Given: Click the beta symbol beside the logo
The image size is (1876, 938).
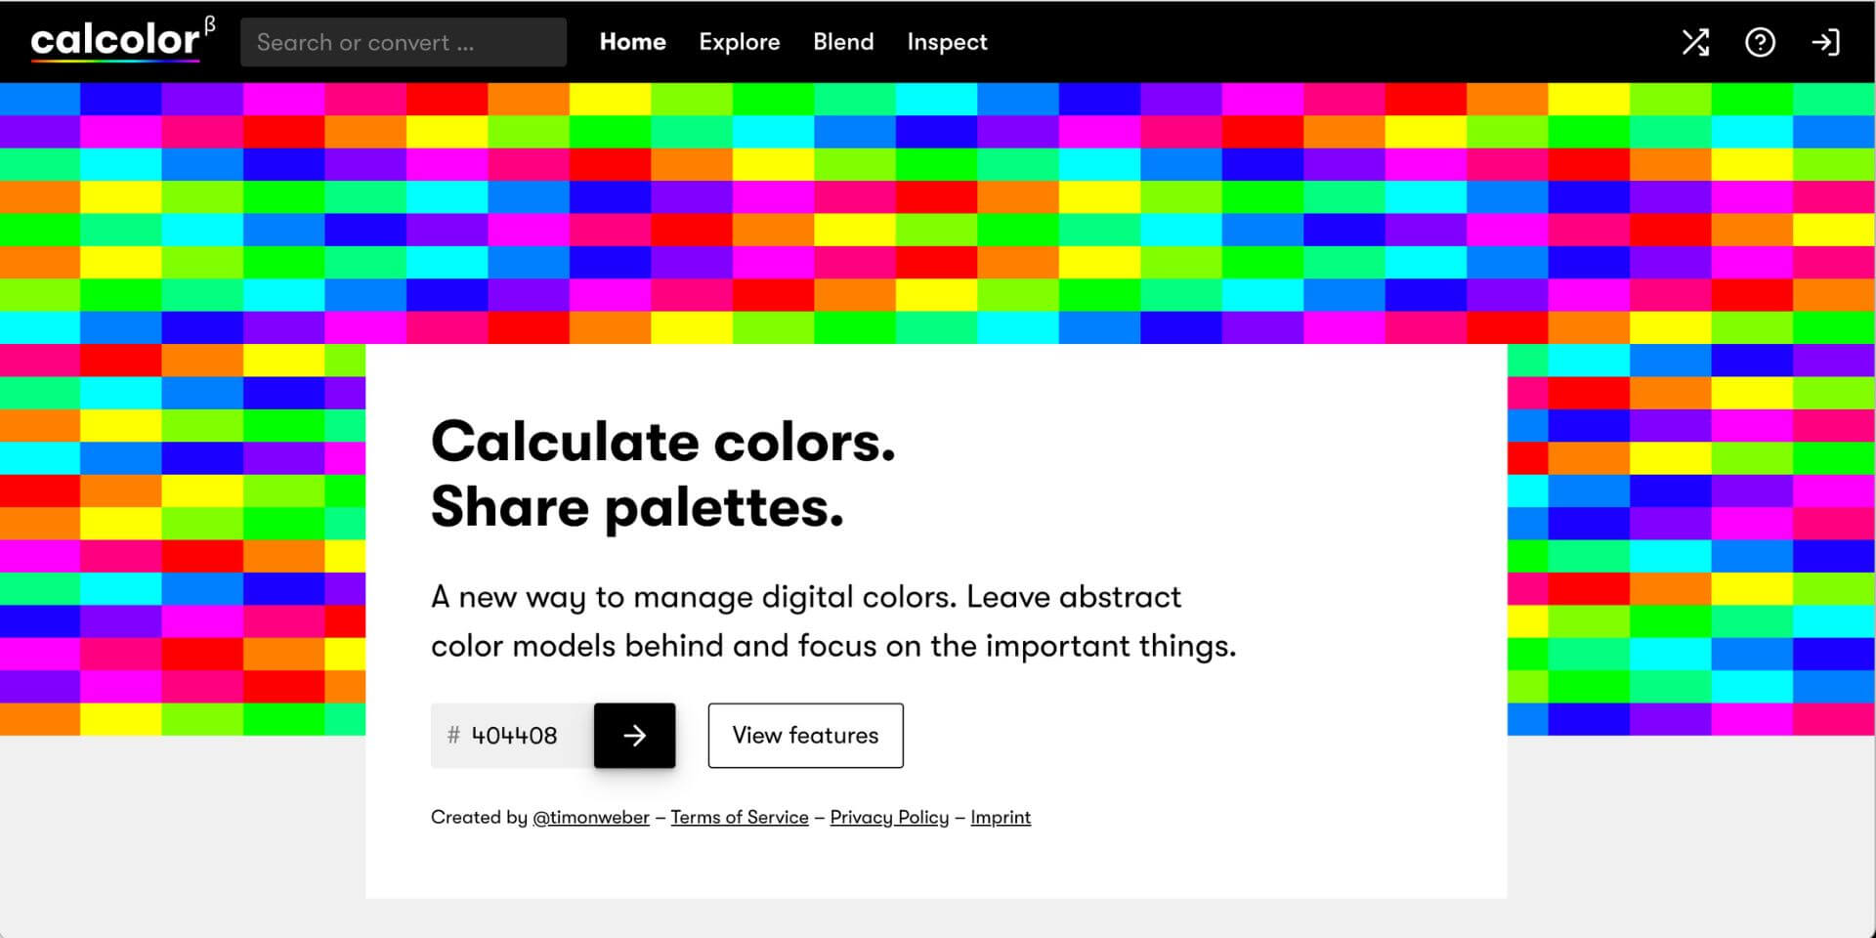Looking at the screenshot, I should pos(210,24).
